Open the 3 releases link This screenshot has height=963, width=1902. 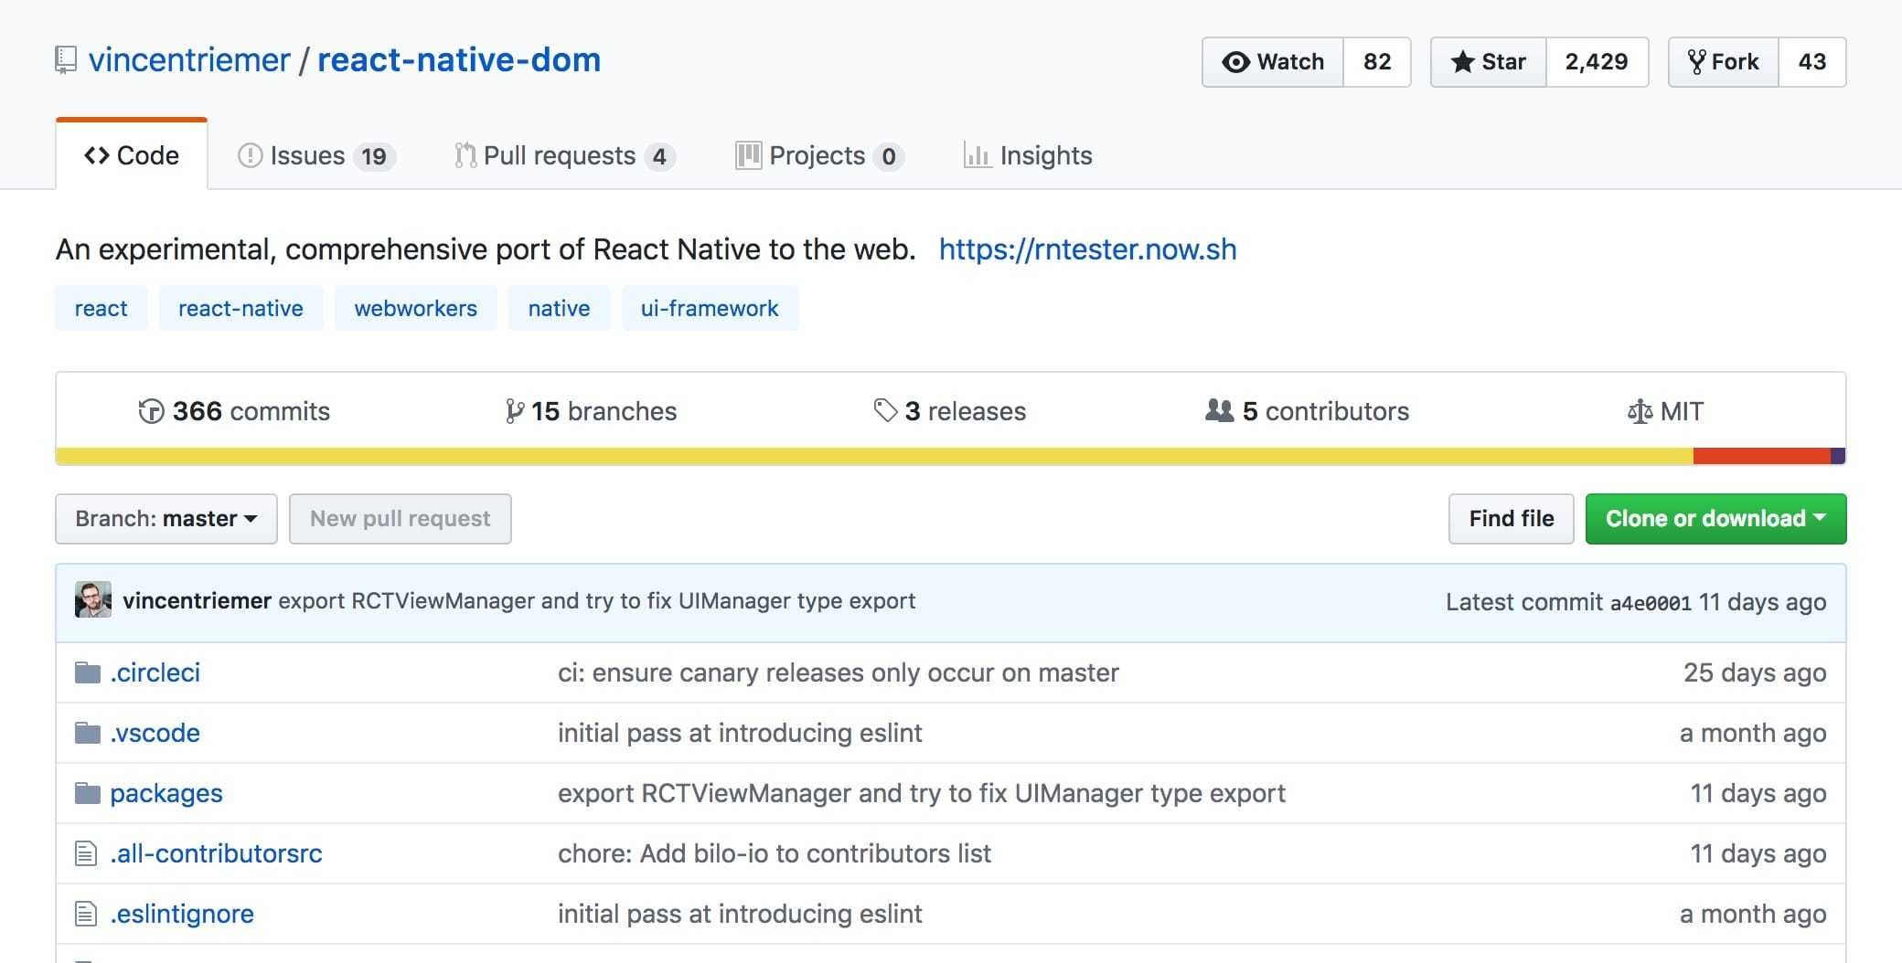[950, 411]
